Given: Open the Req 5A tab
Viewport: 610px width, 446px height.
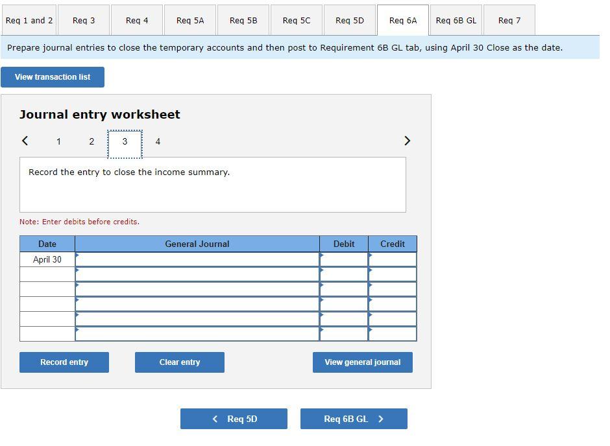Looking at the screenshot, I should pyautogui.click(x=190, y=20).
